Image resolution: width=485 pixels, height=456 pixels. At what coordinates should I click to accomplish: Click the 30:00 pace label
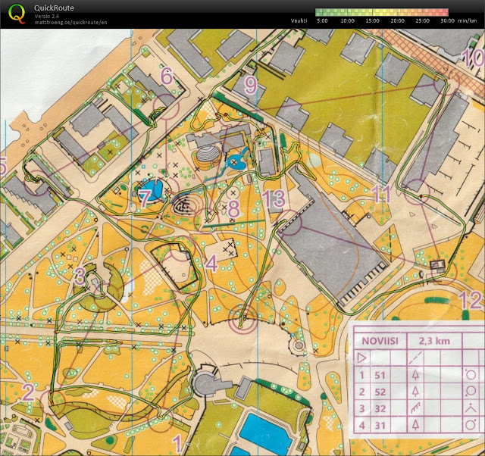448,20
